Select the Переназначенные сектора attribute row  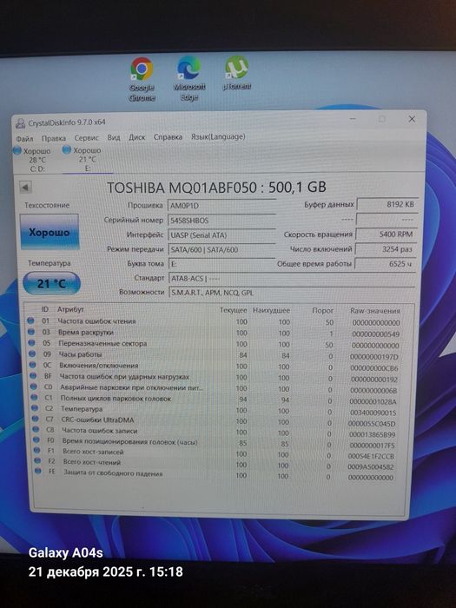click(x=214, y=344)
